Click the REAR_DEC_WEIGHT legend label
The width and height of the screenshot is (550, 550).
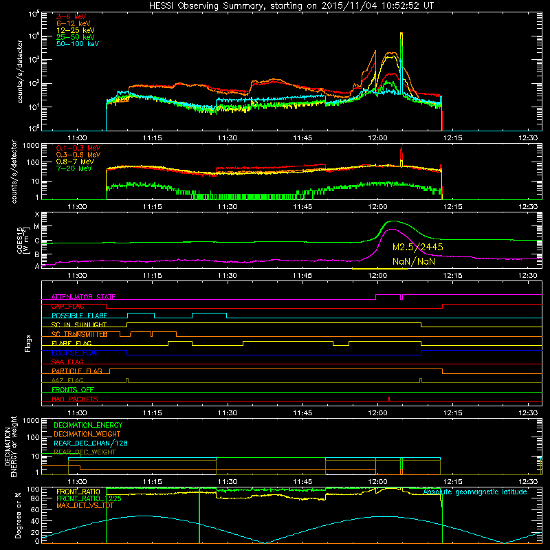[x=85, y=452]
